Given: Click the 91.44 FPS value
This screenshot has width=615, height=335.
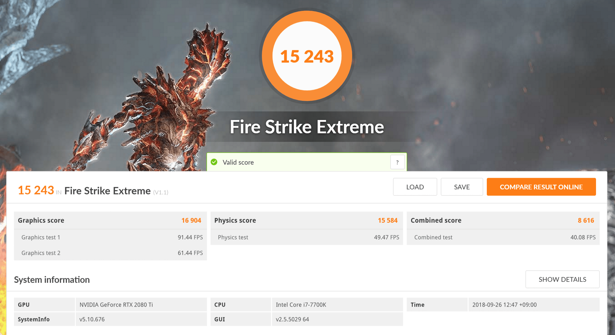Looking at the screenshot, I should pos(190,237).
